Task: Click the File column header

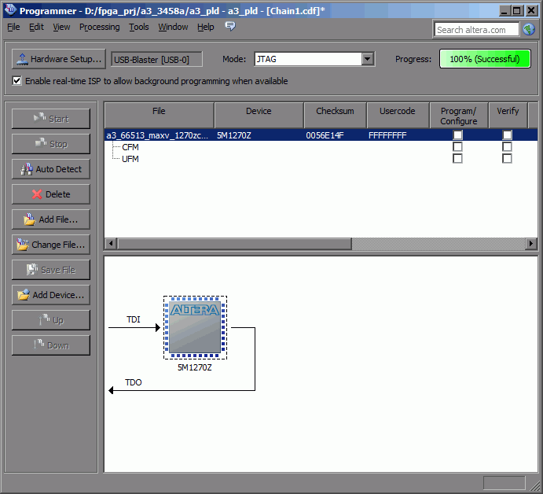Action: click(x=159, y=116)
